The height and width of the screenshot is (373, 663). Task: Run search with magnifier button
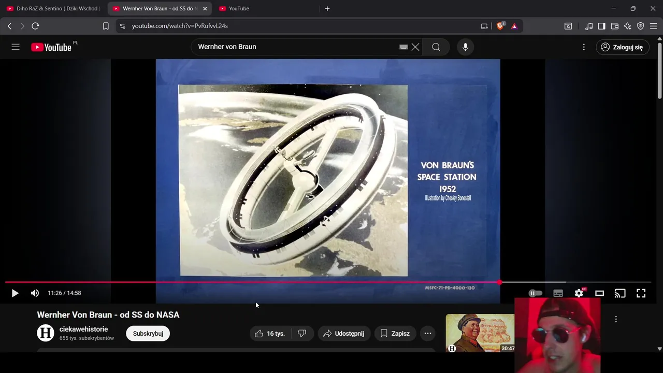[436, 47]
